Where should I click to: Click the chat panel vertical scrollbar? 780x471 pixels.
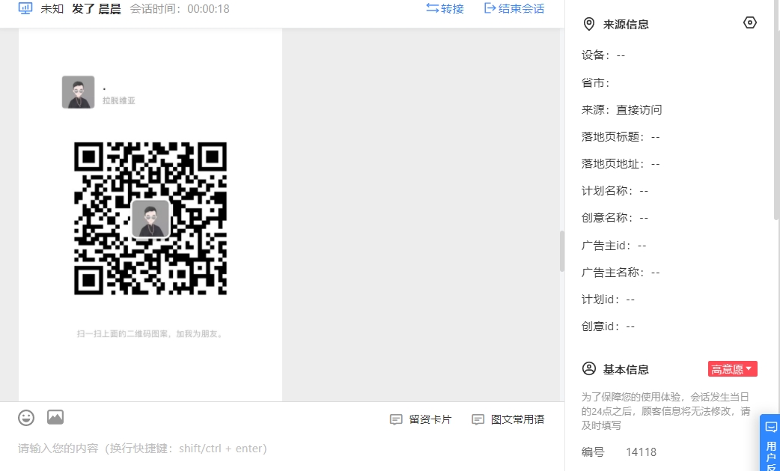(562, 251)
